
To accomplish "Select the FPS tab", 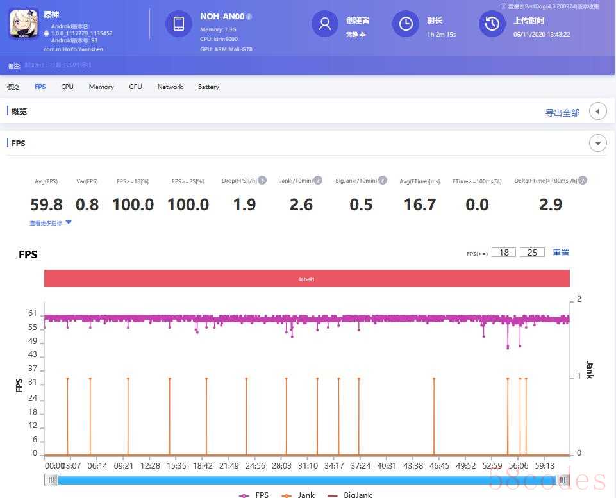I will 40,87.
